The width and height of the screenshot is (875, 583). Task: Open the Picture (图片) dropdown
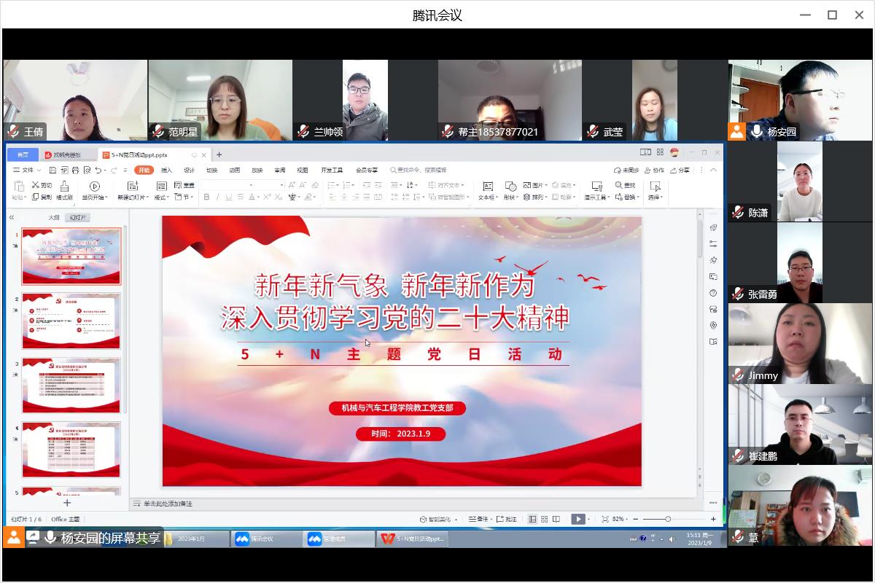click(536, 185)
